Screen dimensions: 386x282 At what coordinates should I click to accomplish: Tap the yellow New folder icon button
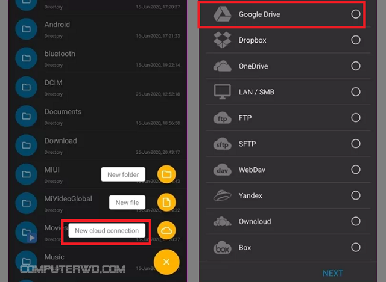click(166, 174)
